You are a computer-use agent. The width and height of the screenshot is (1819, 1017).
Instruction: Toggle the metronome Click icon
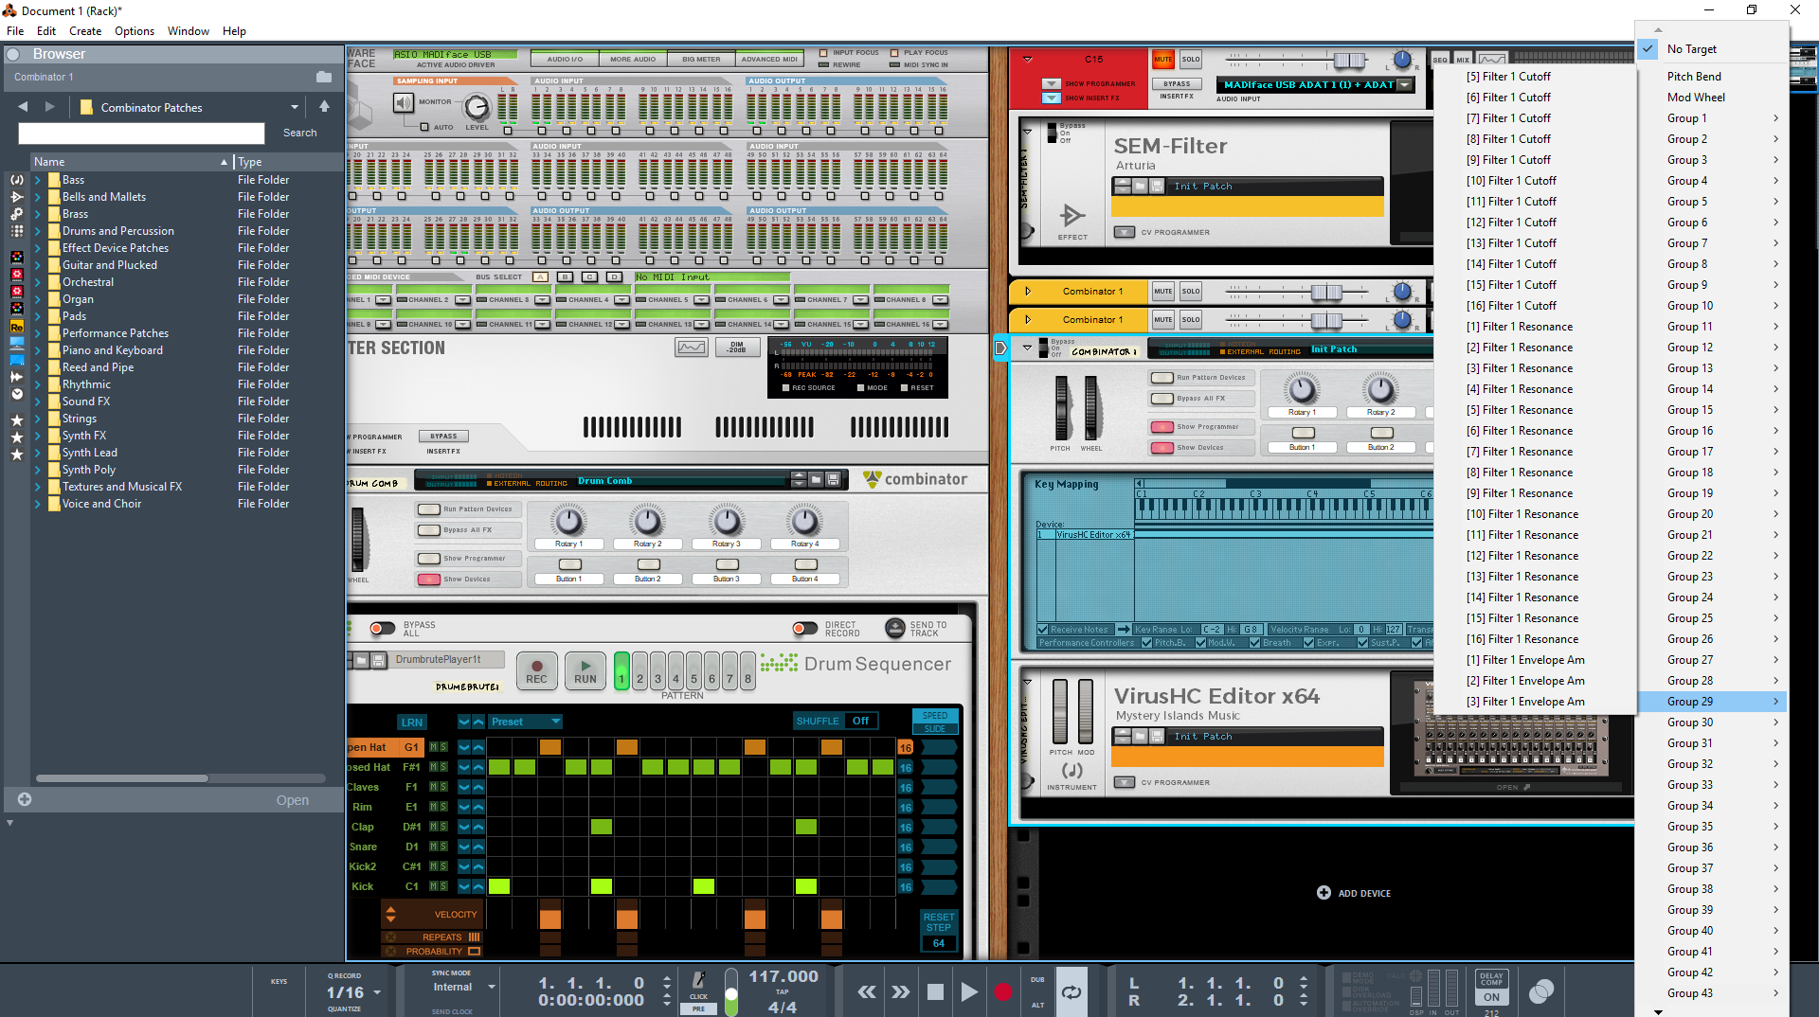pyautogui.click(x=698, y=980)
